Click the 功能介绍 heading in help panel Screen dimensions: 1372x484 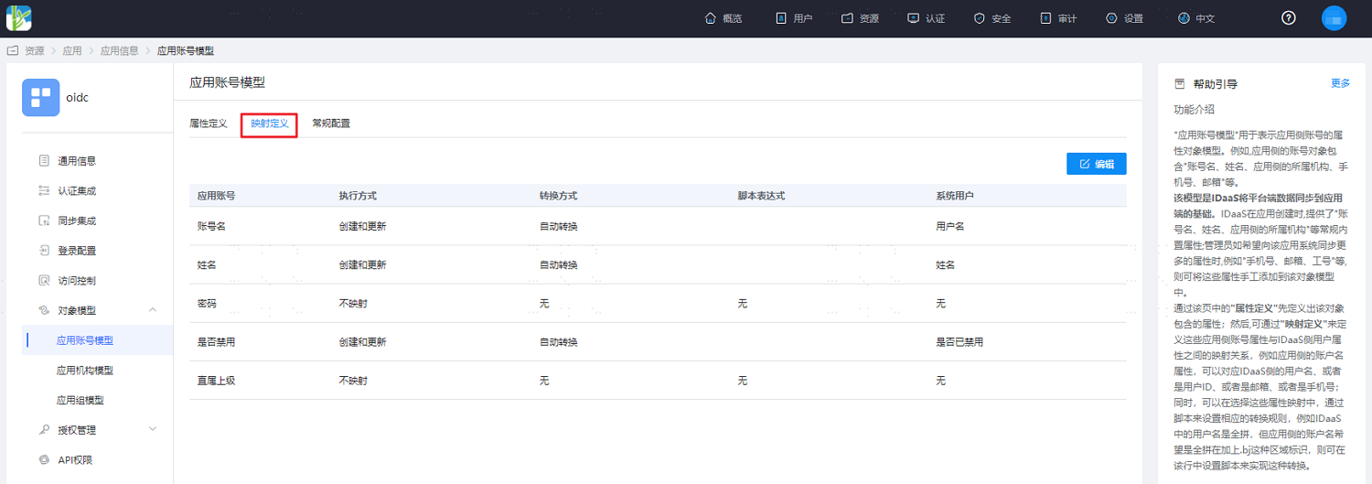1194,110
